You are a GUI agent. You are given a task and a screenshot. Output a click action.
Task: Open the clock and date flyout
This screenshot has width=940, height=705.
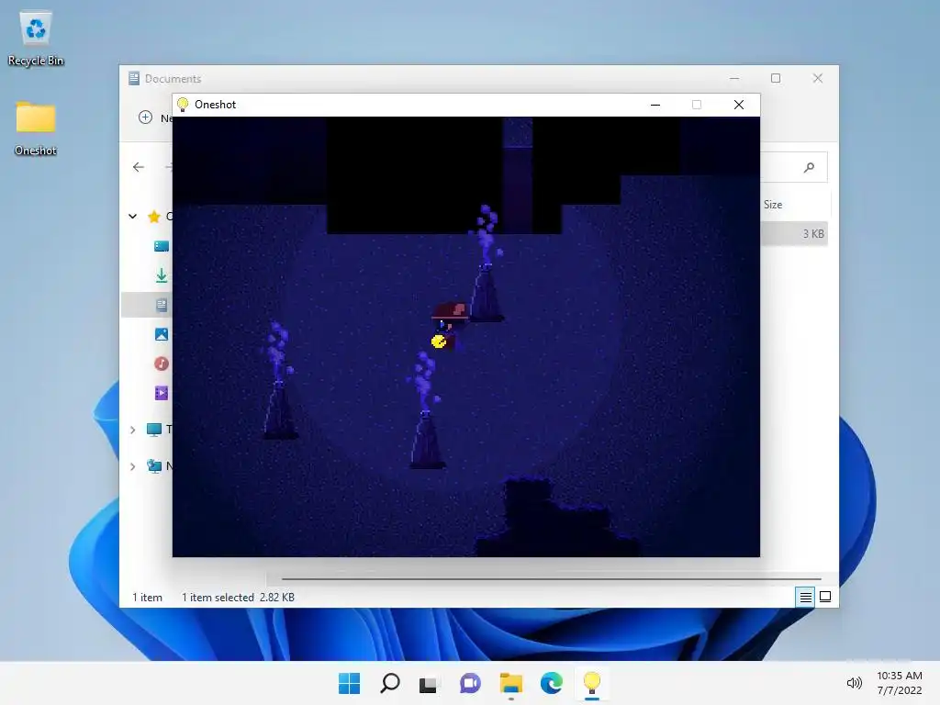(900, 683)
